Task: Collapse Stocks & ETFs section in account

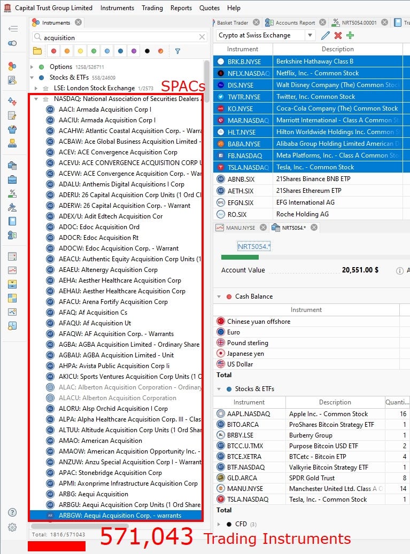Action: point(219,389)
